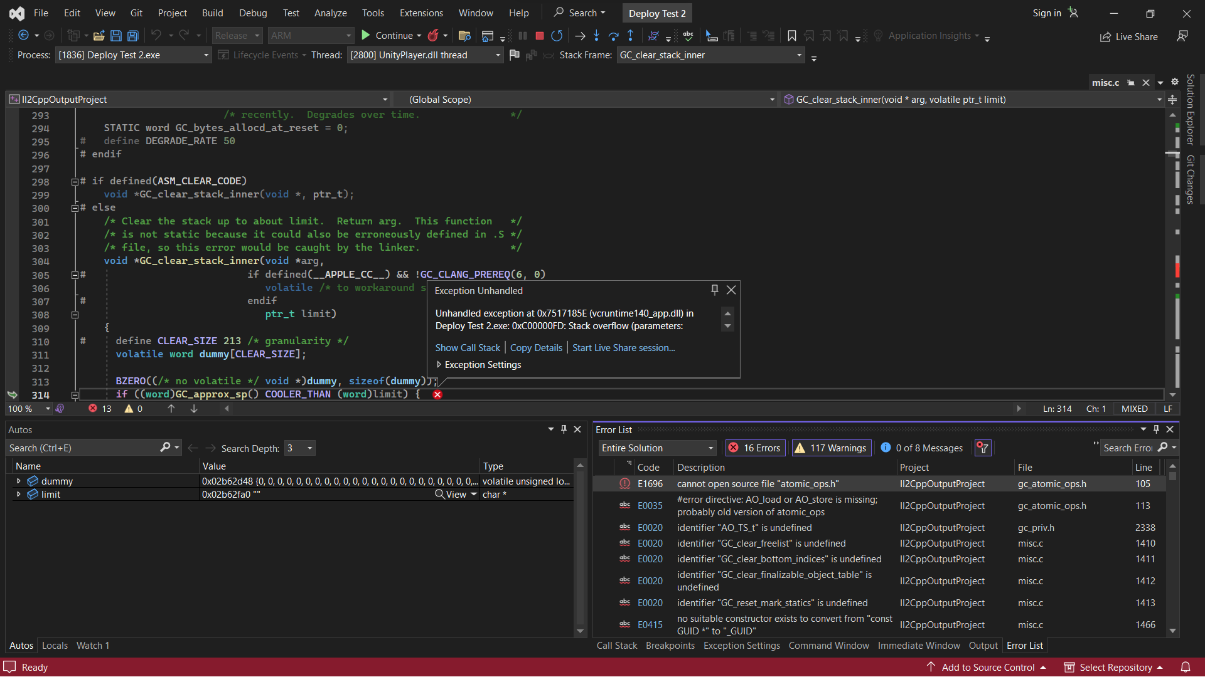
Task: Toggle the 0 of 8 Messages filter
Action: coord(921,448)
